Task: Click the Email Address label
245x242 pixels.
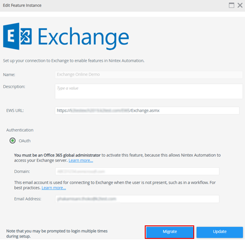Action: [28, 199]
